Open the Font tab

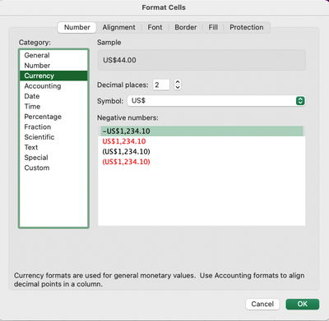tap(155, 27)
